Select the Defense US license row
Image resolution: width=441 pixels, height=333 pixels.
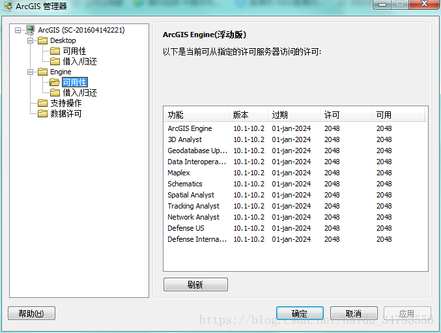click(x=295, y=228)
